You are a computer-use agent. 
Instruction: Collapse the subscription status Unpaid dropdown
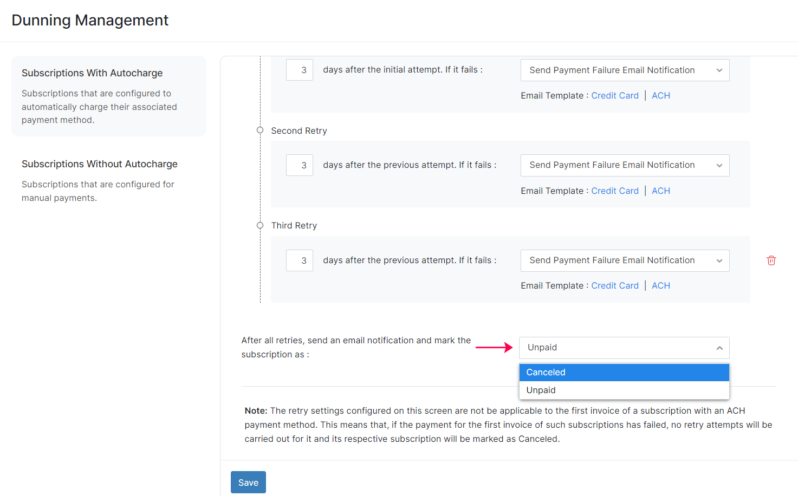[624, 348]
